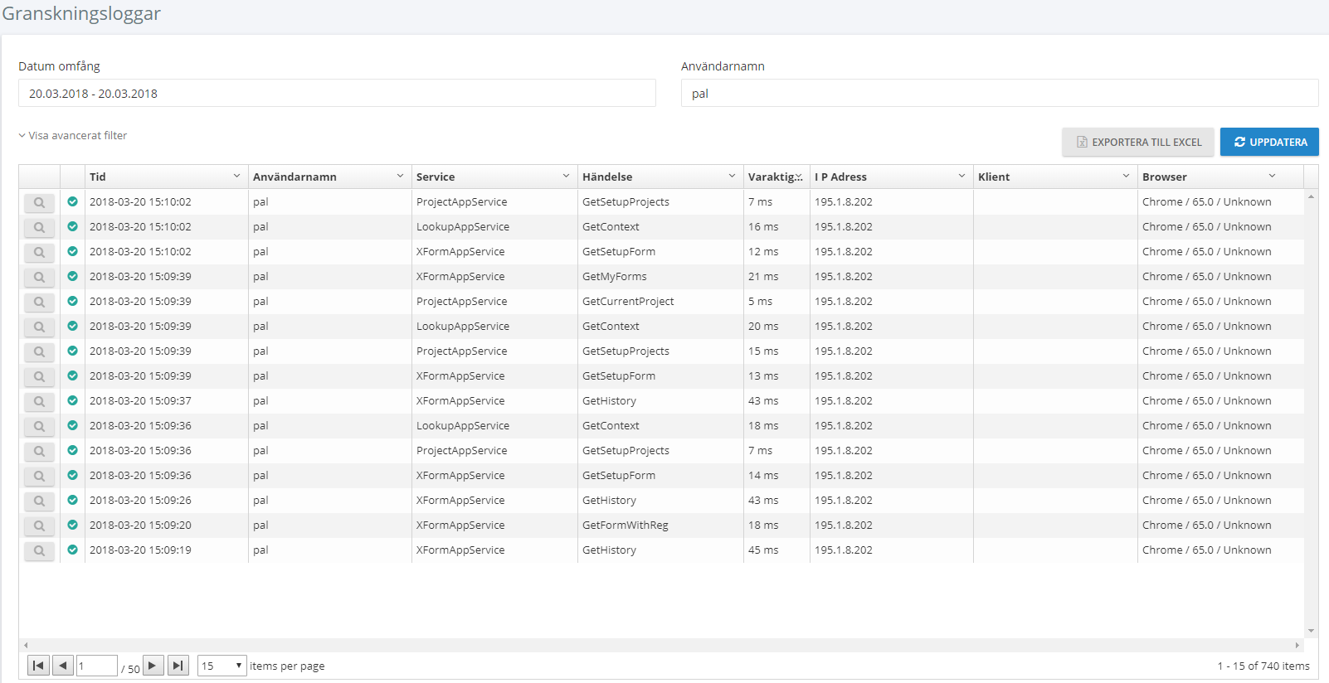Open details for the 15:09:19 GetHistory row

click(x=39, y=550)
